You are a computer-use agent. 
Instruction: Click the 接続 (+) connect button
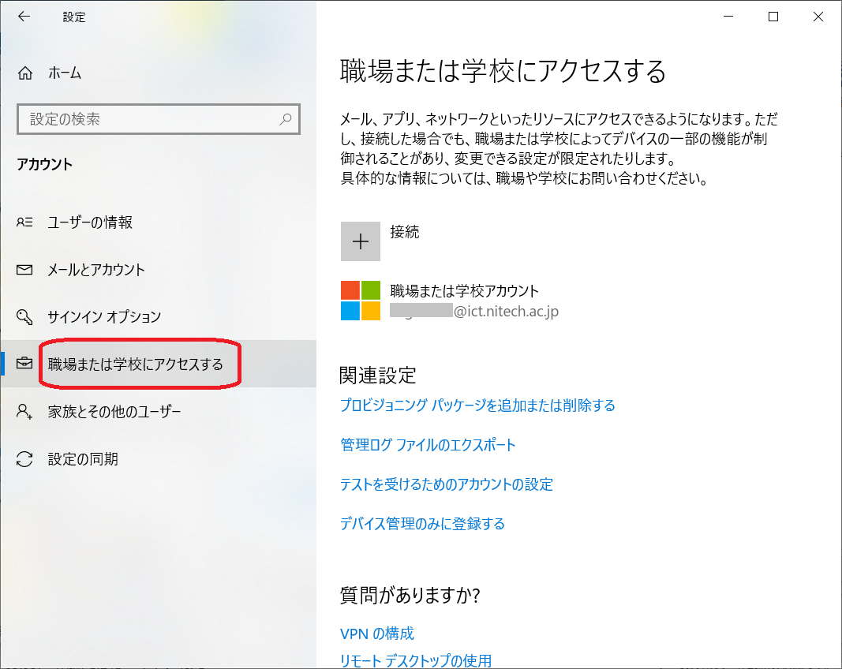click(x=360, y=241)
